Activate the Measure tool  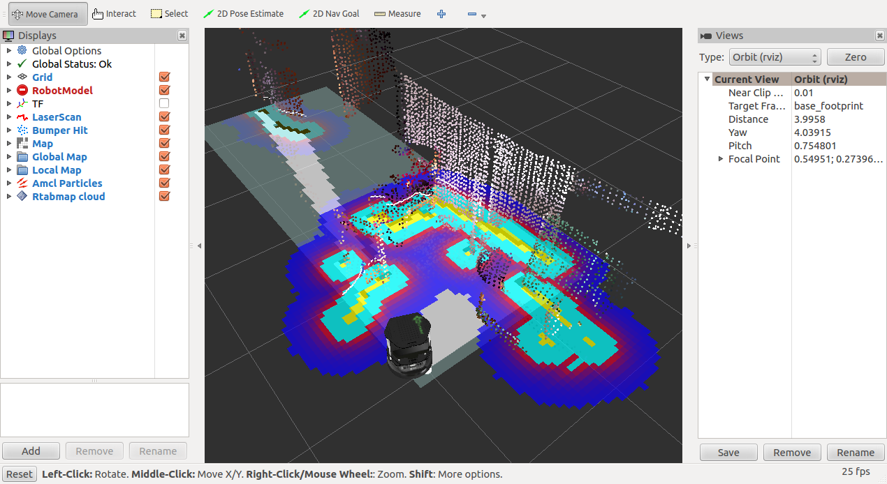click(x=397, y=14)
